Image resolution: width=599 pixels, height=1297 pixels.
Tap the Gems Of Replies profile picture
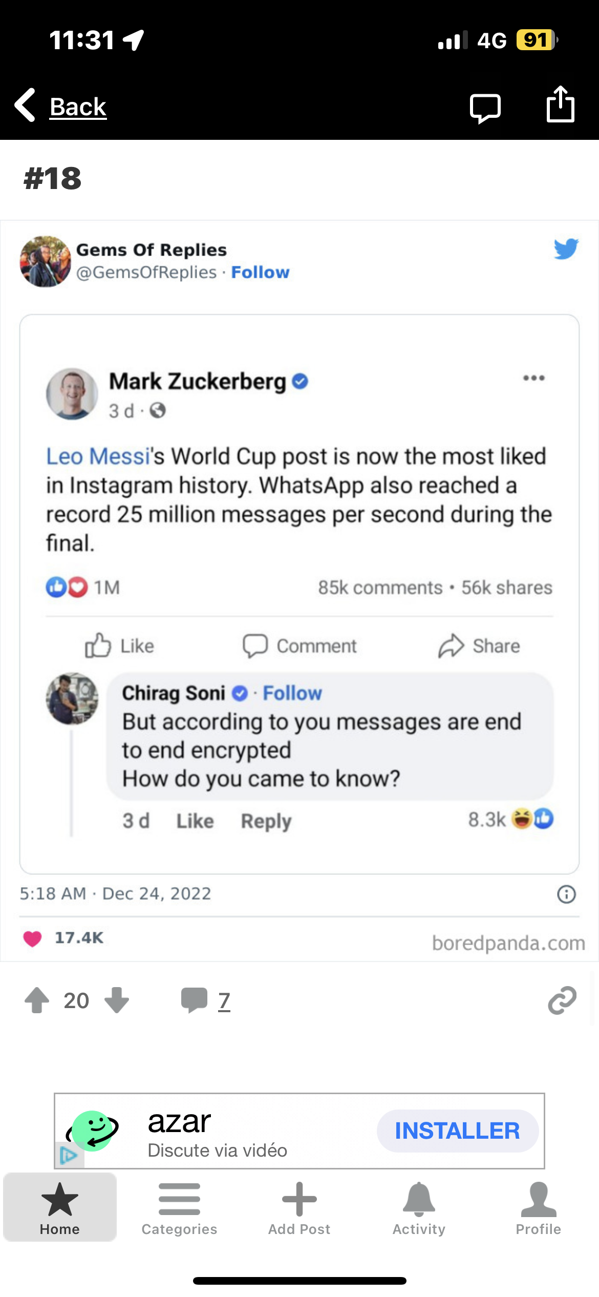[x=45, y=261]
